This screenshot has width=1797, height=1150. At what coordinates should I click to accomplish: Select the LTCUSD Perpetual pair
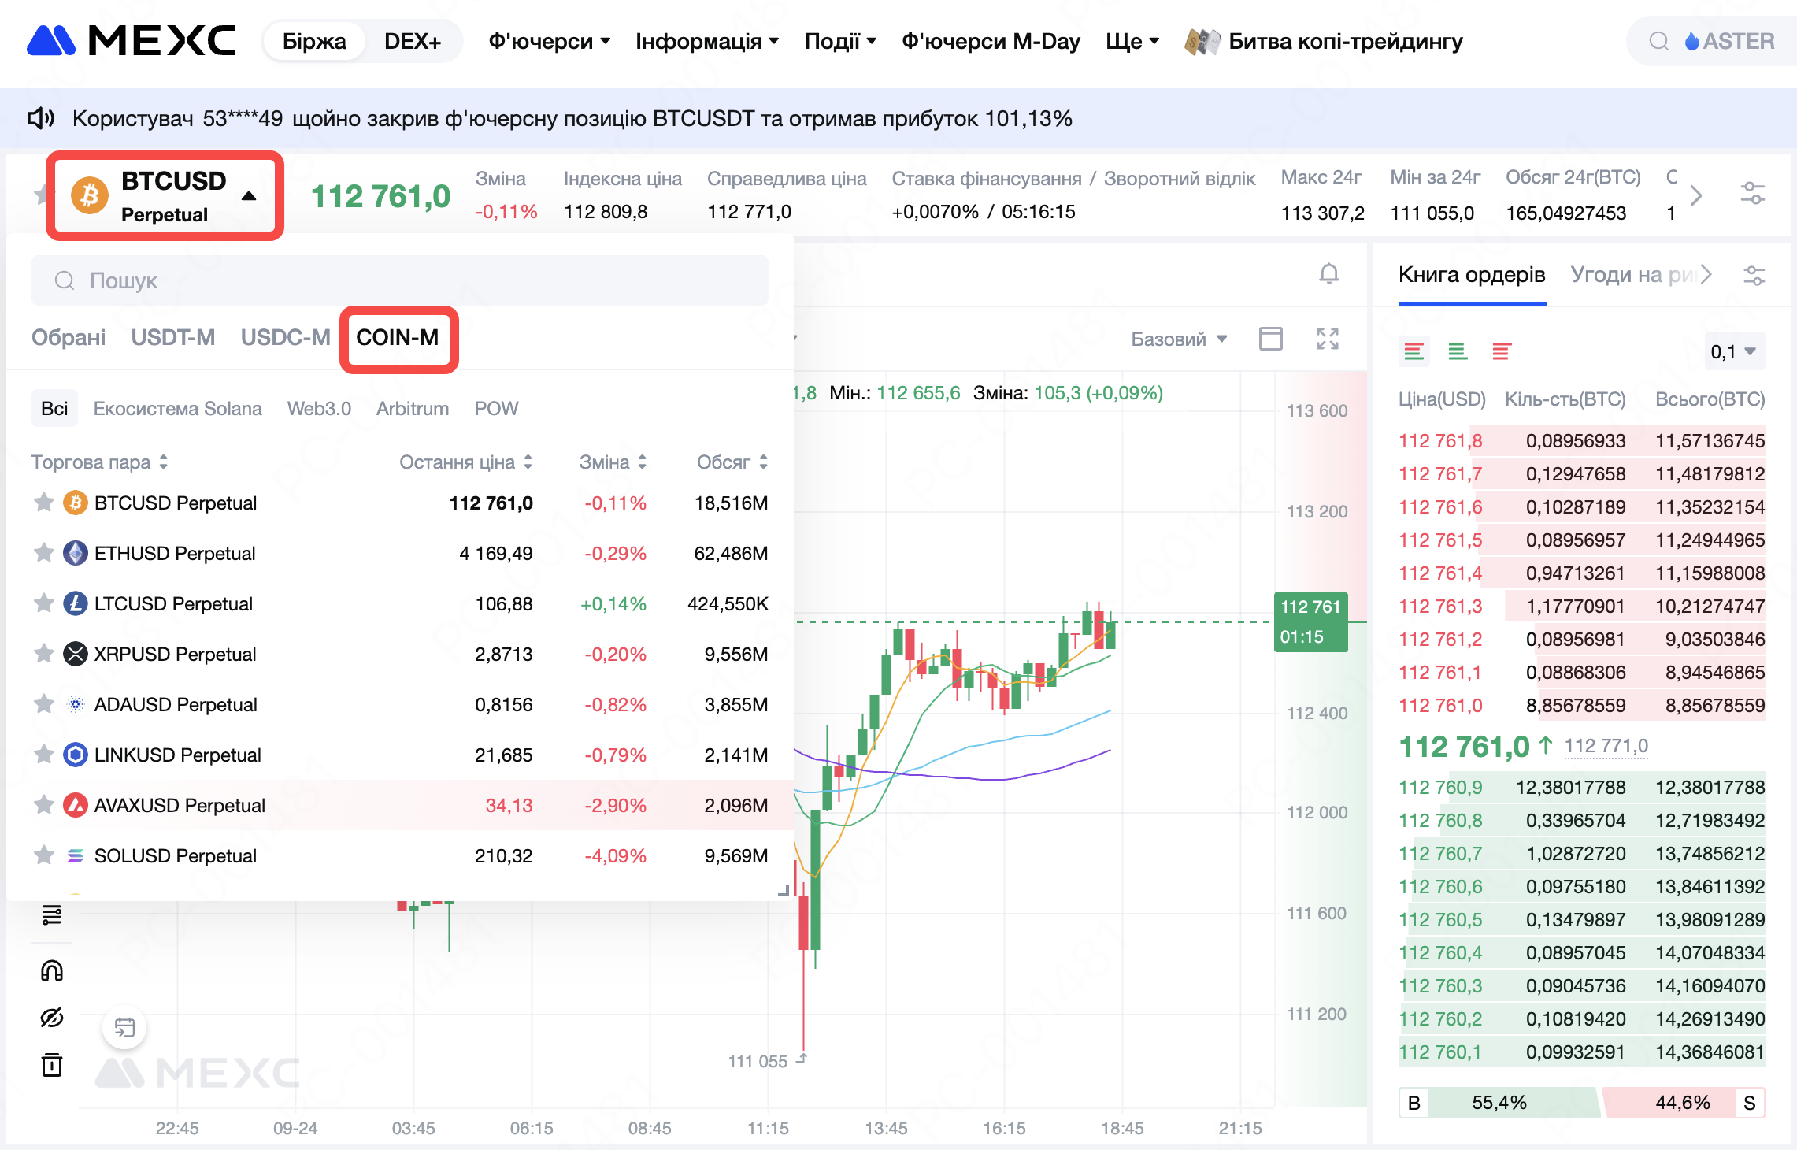point(173,603)
